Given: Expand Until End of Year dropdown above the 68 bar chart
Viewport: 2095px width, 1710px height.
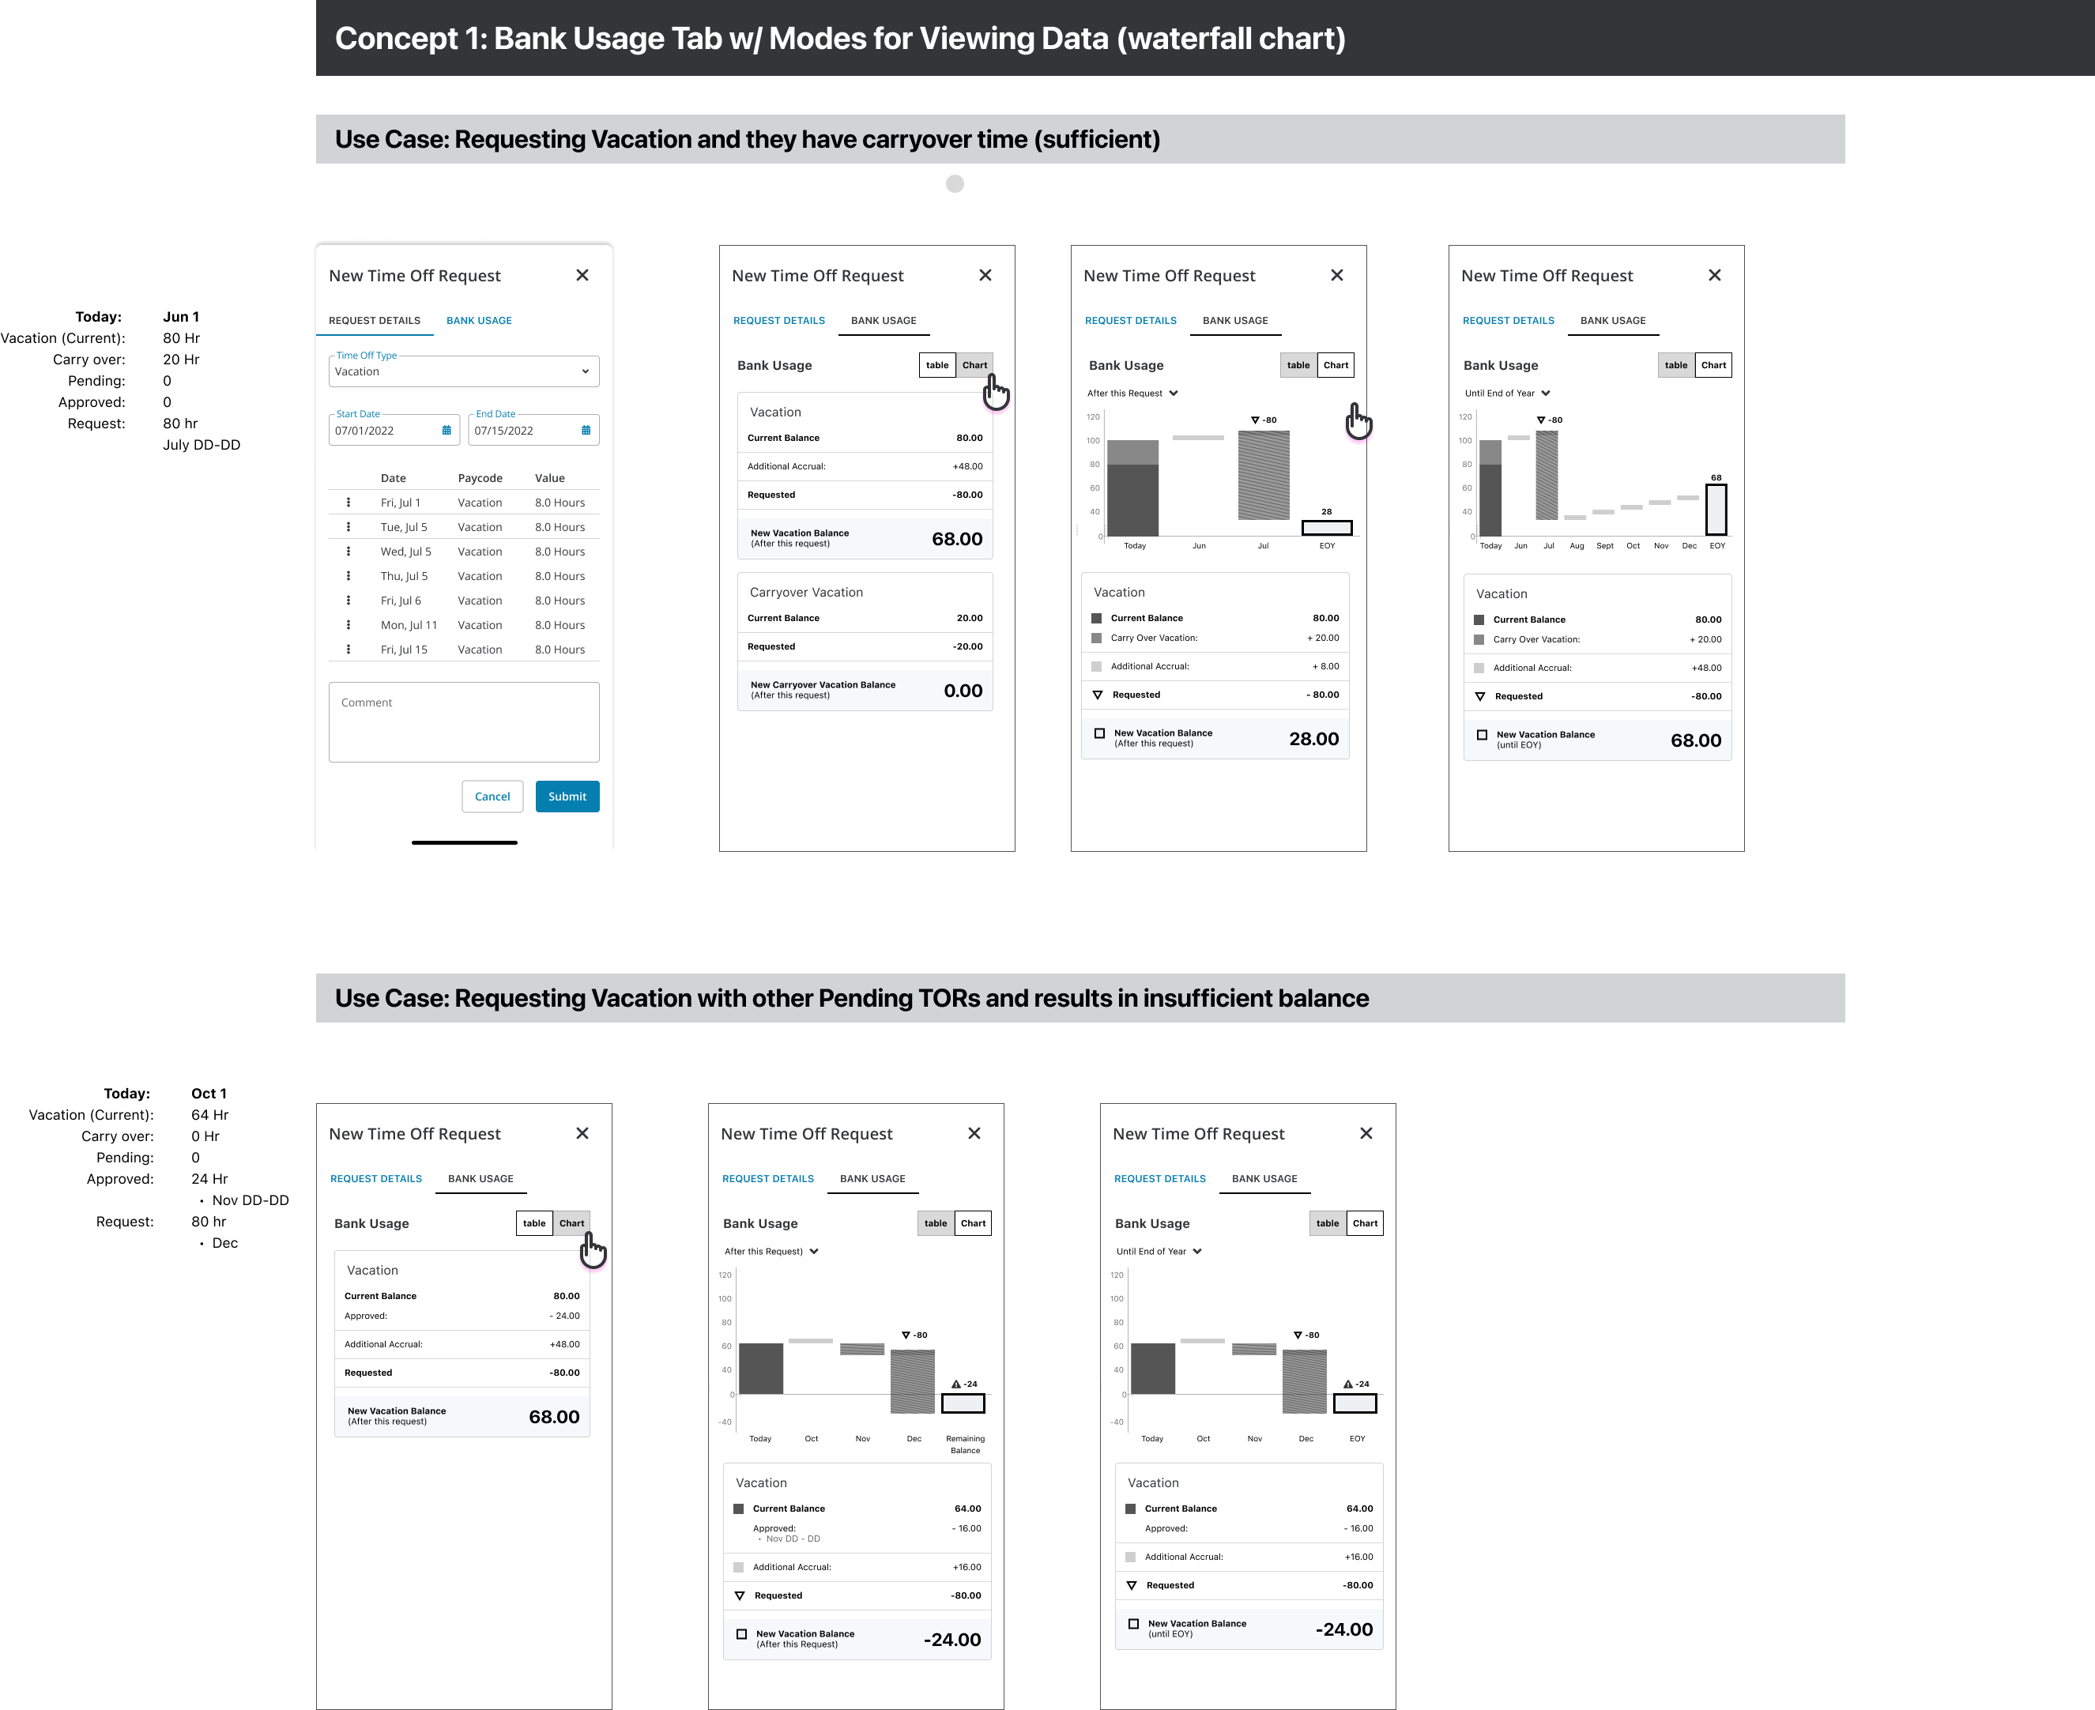Looking at the screenshot, I should pos(1507,394).
